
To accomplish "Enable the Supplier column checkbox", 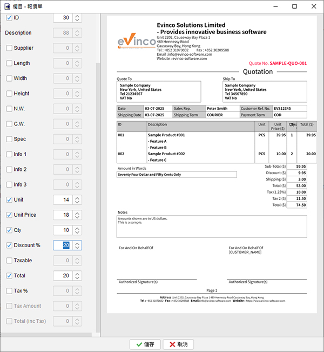I will tap(9, 48).
